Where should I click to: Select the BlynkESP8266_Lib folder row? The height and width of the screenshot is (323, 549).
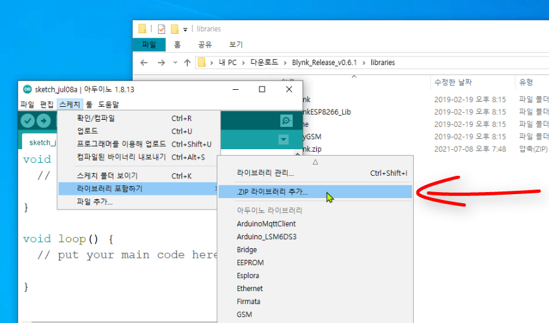tap(425, 112)
